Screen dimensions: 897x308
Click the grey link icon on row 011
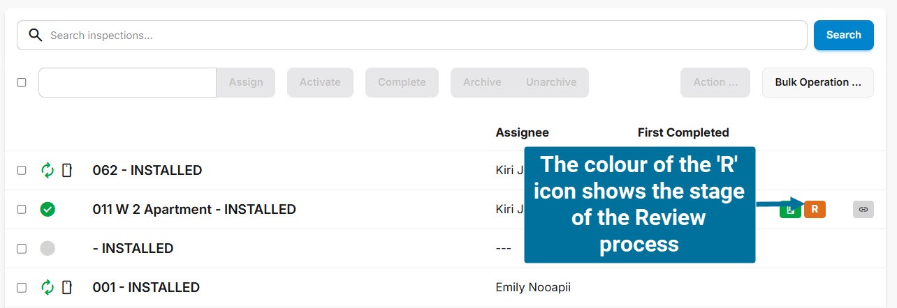click(x=863, y=209)
